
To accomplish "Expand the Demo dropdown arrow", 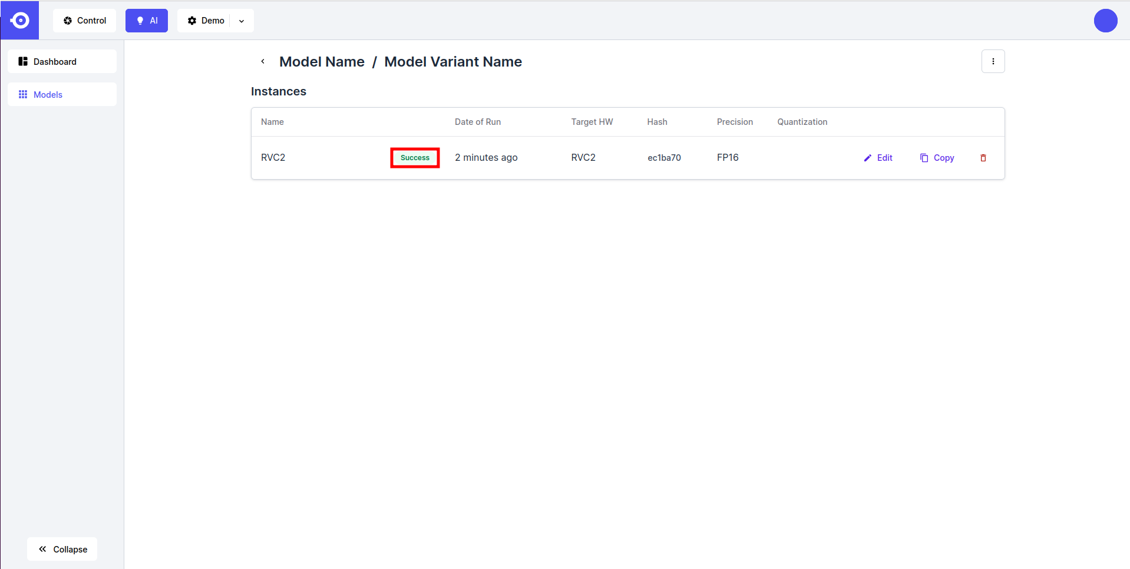I will tap(242, 21).
